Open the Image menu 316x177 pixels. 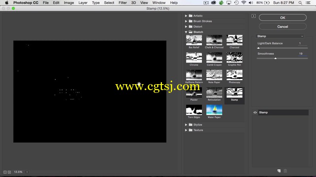[x=69, y=3]
